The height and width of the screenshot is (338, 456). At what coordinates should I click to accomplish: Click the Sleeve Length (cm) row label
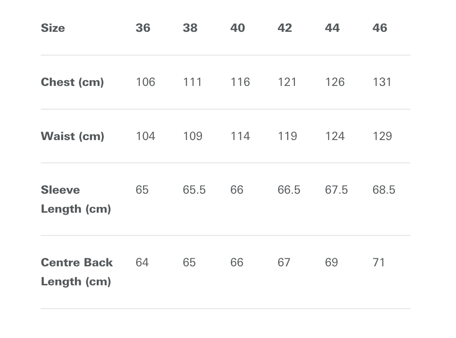[x=76, y=199]
